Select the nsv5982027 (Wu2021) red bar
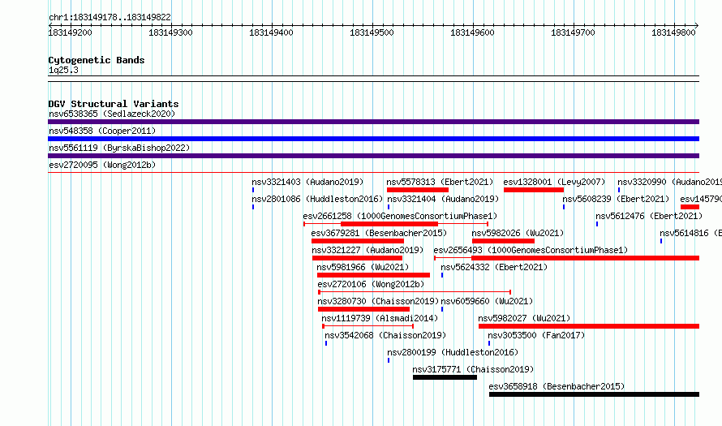The image size is (722, 426). click(x=589, y=326)
